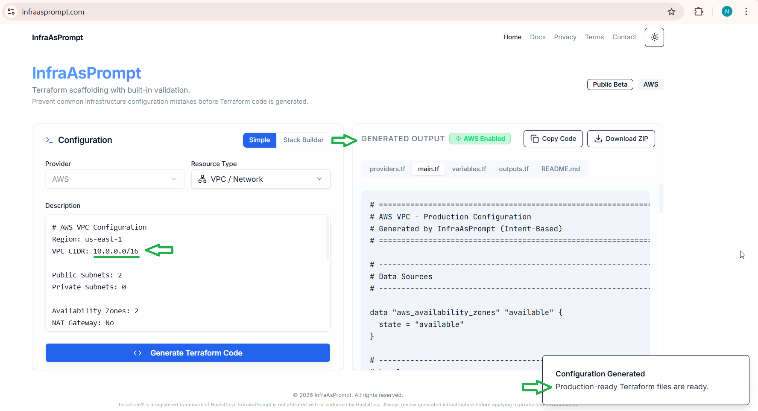View the README.md tab
758x411 pixels.
click(560, 169)
